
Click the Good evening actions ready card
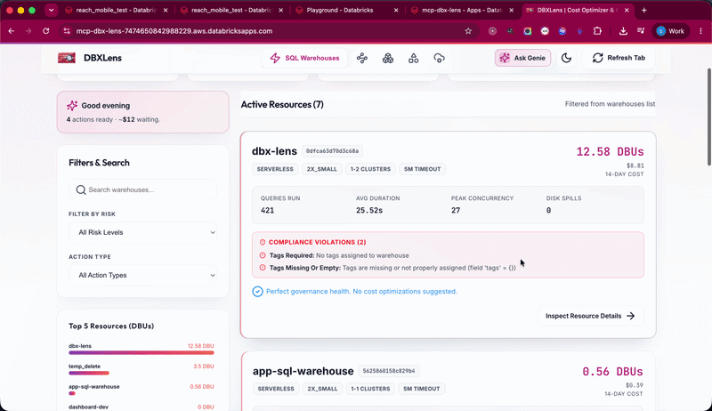coord(142,112)
